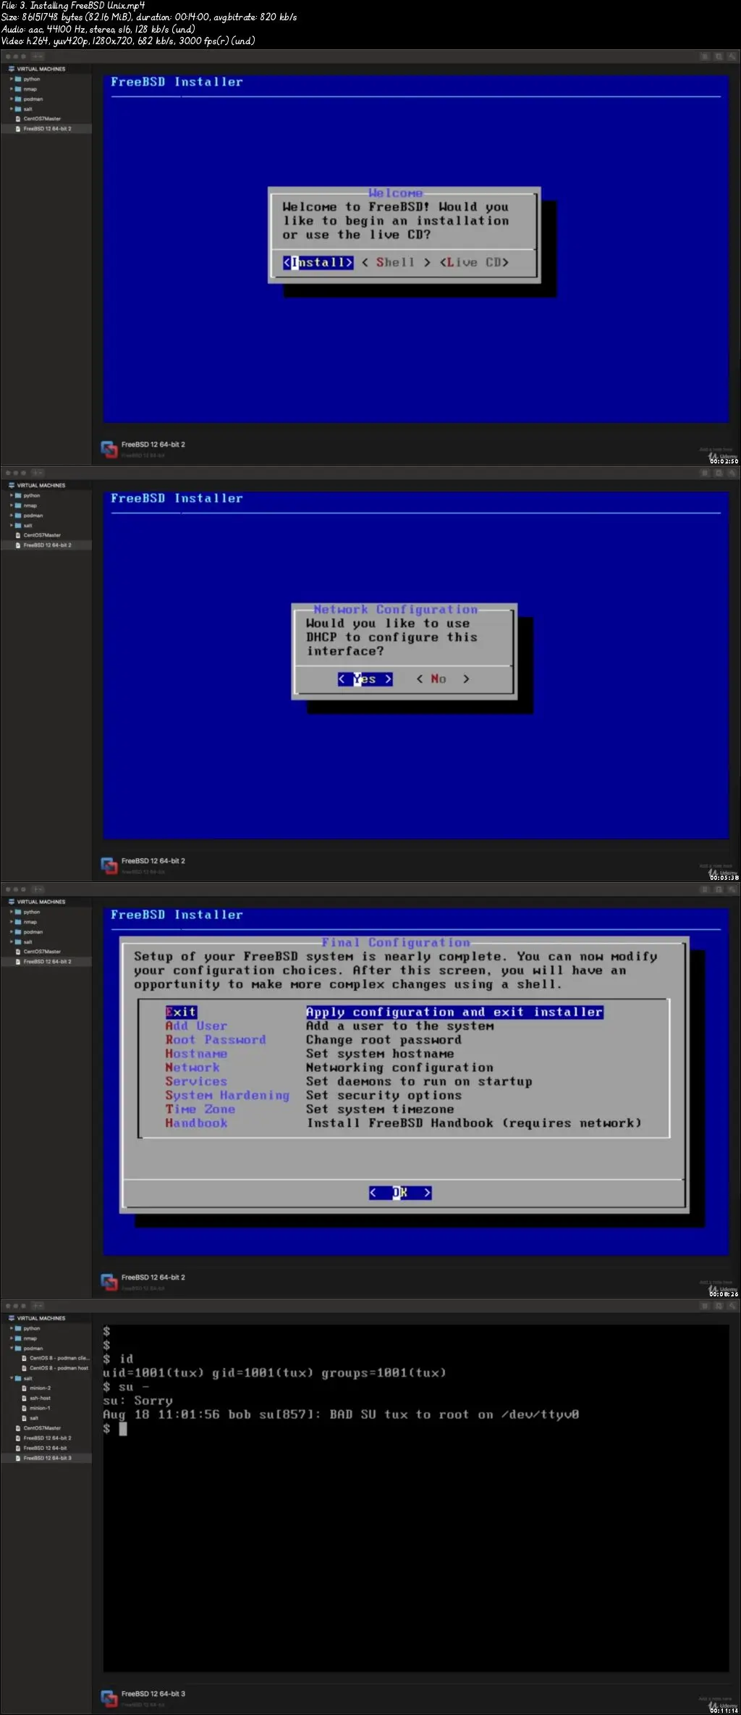This screenshot has height=1715, width=741.
Task: Click the salt folder icon in the Network Configuration frame
Action: [x=18, y=526]
